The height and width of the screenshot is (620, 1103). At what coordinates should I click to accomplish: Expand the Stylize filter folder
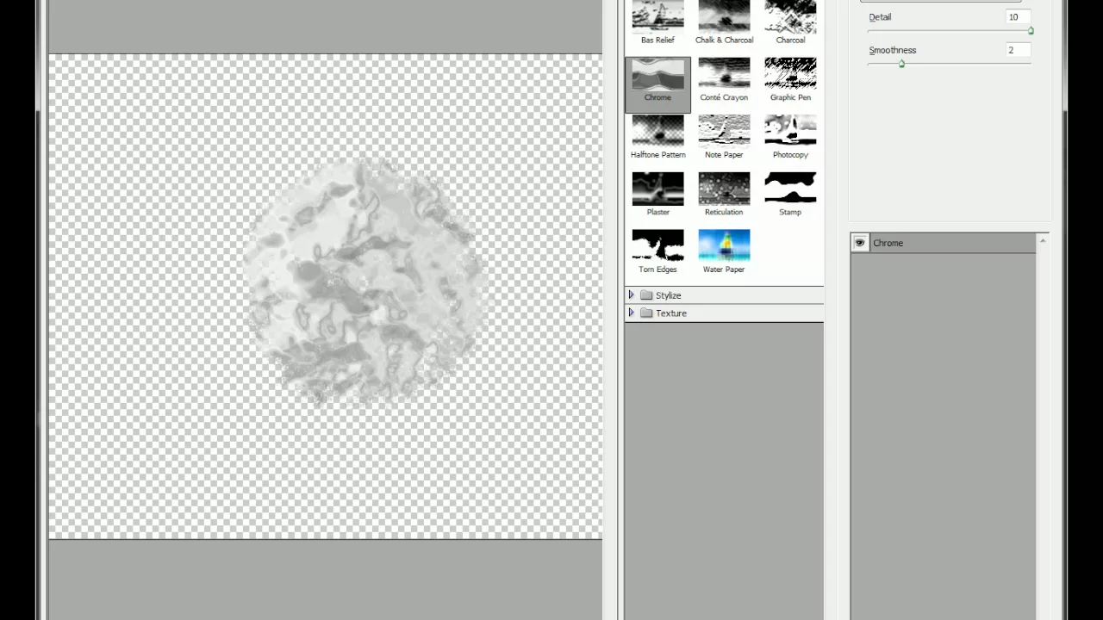point(631,295)
